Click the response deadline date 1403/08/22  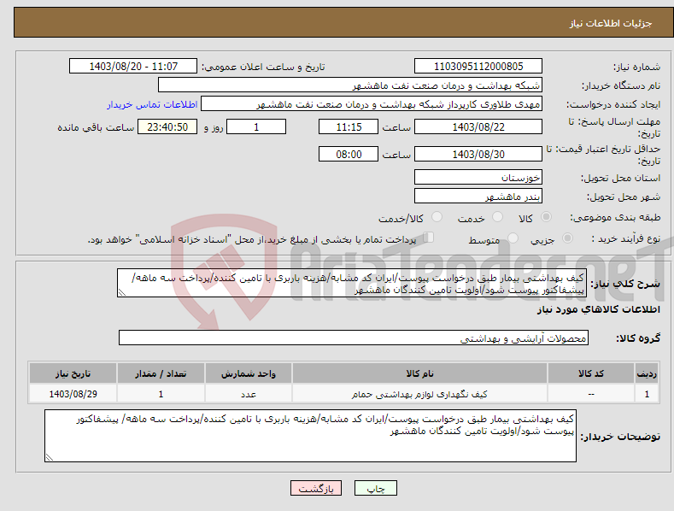478,126
